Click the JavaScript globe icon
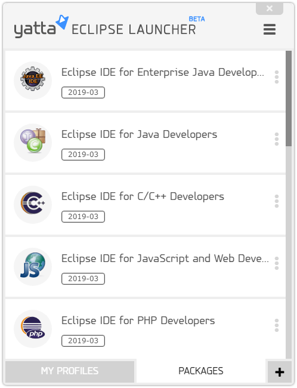Viewport: 297px width, 388px height. pyautogui.click(x=33, y=265)
